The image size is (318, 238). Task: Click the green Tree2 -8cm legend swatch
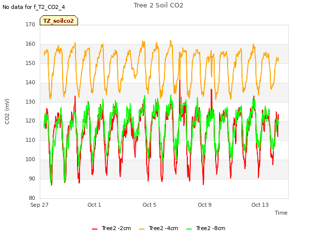click(189, 229)
